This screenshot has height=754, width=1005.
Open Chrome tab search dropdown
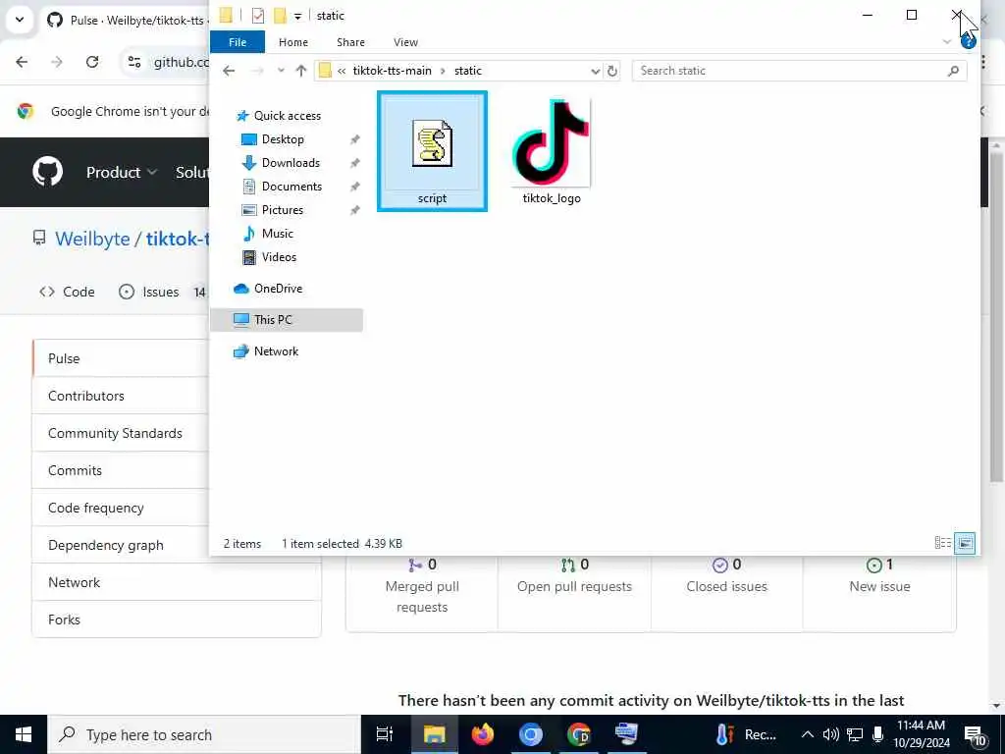(20, 20)
